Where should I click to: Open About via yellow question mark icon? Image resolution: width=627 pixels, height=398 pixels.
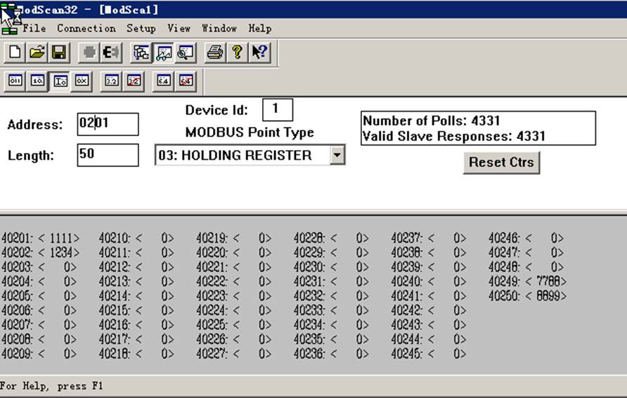[237, 53]
